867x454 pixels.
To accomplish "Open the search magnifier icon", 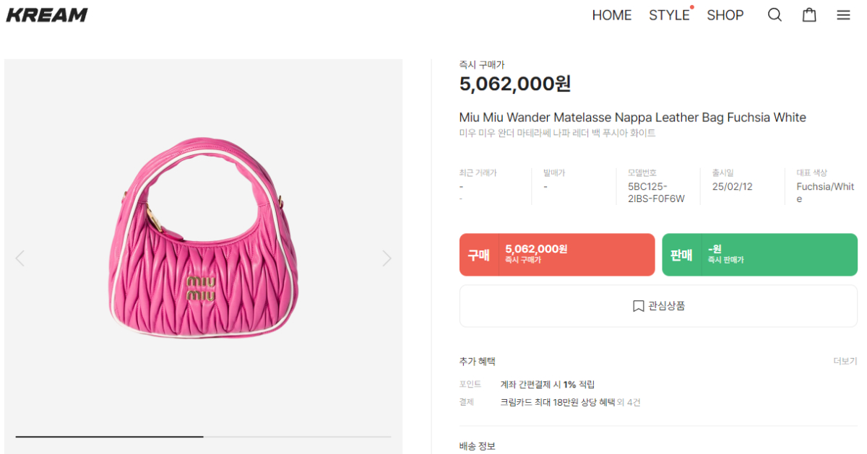I will [775, 15].
